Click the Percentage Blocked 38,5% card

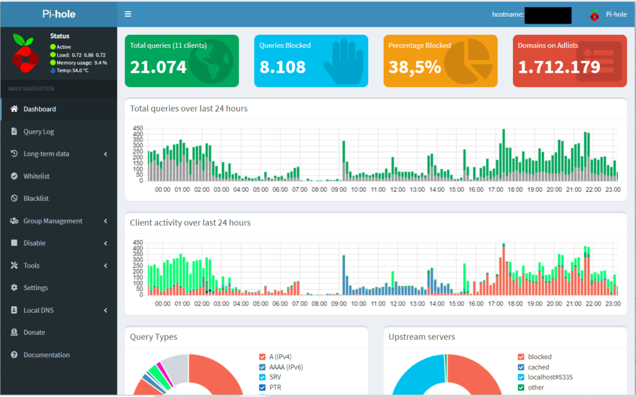point(440,61)
